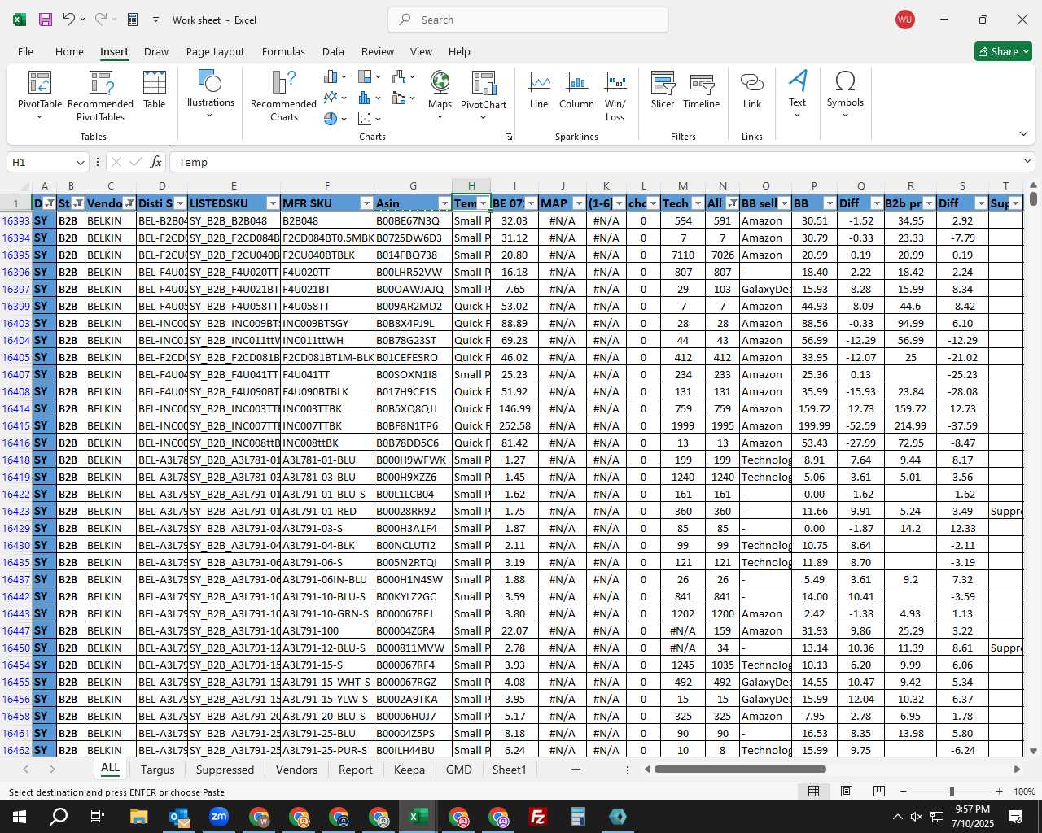Open the GMD sheet tab
The image size is (1042, 833).
(x=459, y=770)
